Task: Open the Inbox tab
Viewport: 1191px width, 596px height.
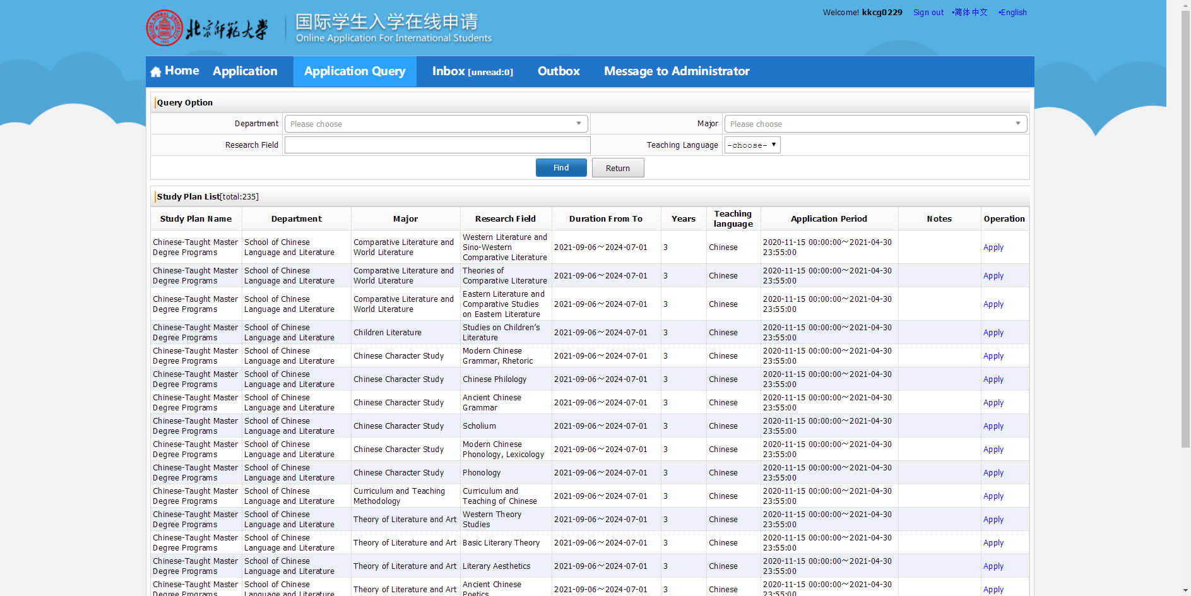Action: point(473,71)
